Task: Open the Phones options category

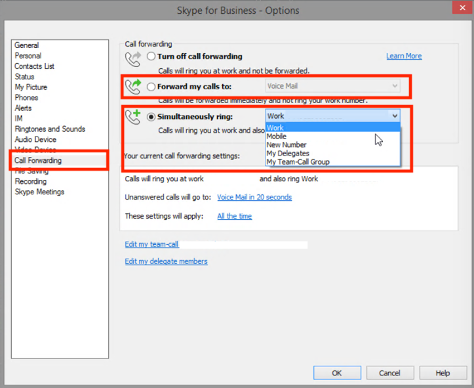Action: pyautogui.click(x=27, y=98)
